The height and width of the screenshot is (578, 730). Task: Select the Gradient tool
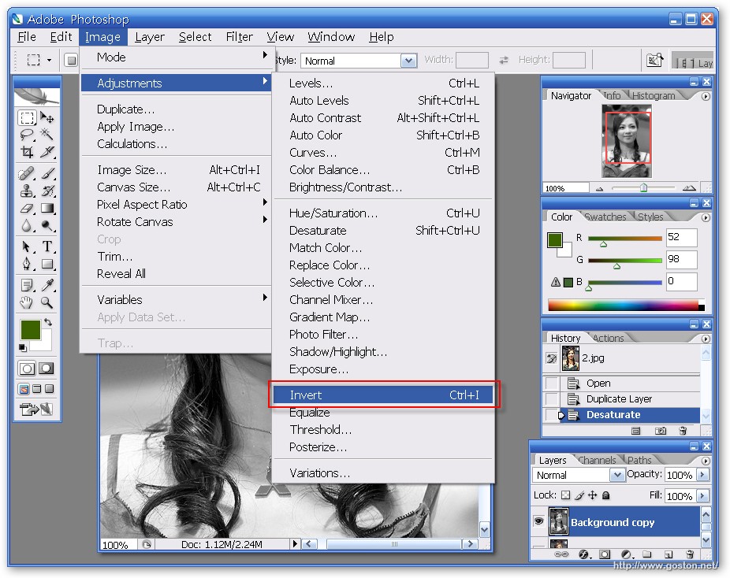pyautogui.click(x=47, y=208)
